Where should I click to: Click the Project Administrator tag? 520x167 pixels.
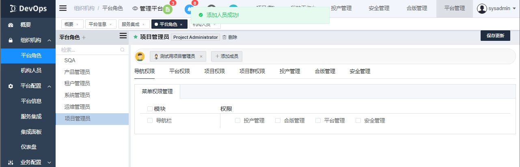click(x=196, y=37)
